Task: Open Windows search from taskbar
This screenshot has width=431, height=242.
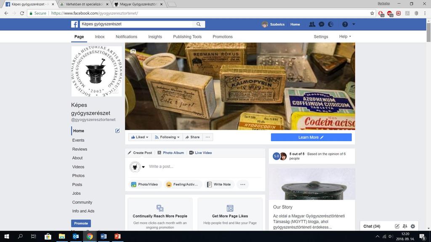Action: [x=20, y=236]
